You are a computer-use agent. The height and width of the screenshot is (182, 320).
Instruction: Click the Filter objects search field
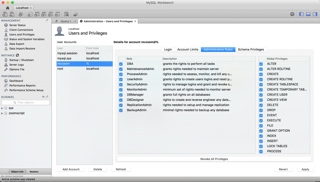pos(26,102)
